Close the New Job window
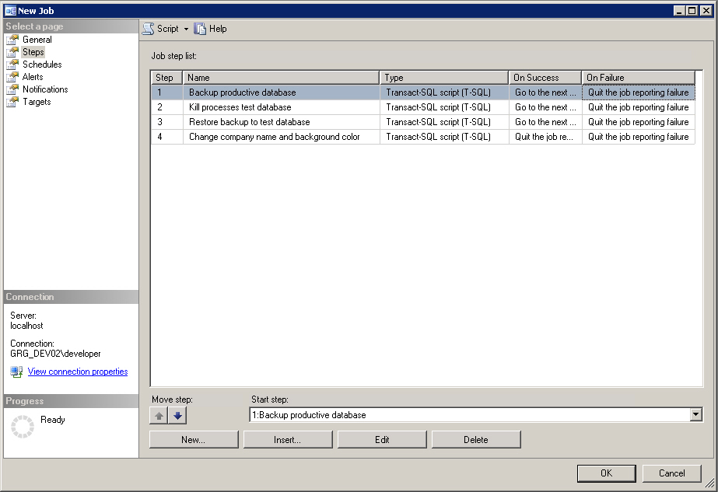718x492 pixels. (706, 11)
